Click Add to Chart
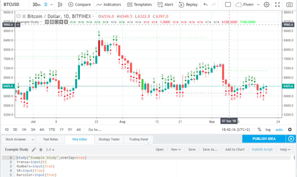This screenshot has height=177, width=297. tap(235, 150)
